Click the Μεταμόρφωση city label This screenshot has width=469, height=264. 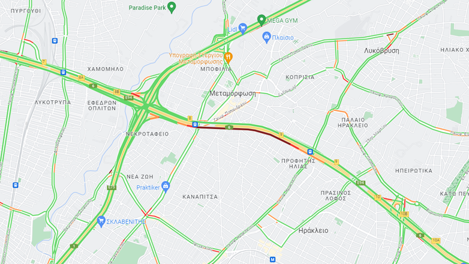click(233, 94)
